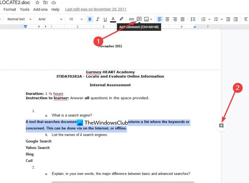Open the Normal text style dropdown
The image size is (249, 183).
[19, 19]
